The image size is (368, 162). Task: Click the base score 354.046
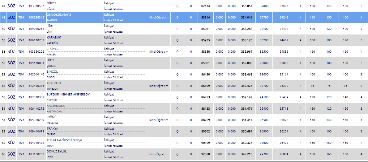pyautogui.click(x=246, y=18)
